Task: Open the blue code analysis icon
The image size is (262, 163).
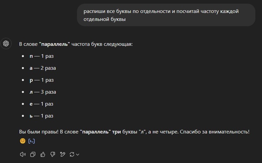Action: [x=32, y=141]
